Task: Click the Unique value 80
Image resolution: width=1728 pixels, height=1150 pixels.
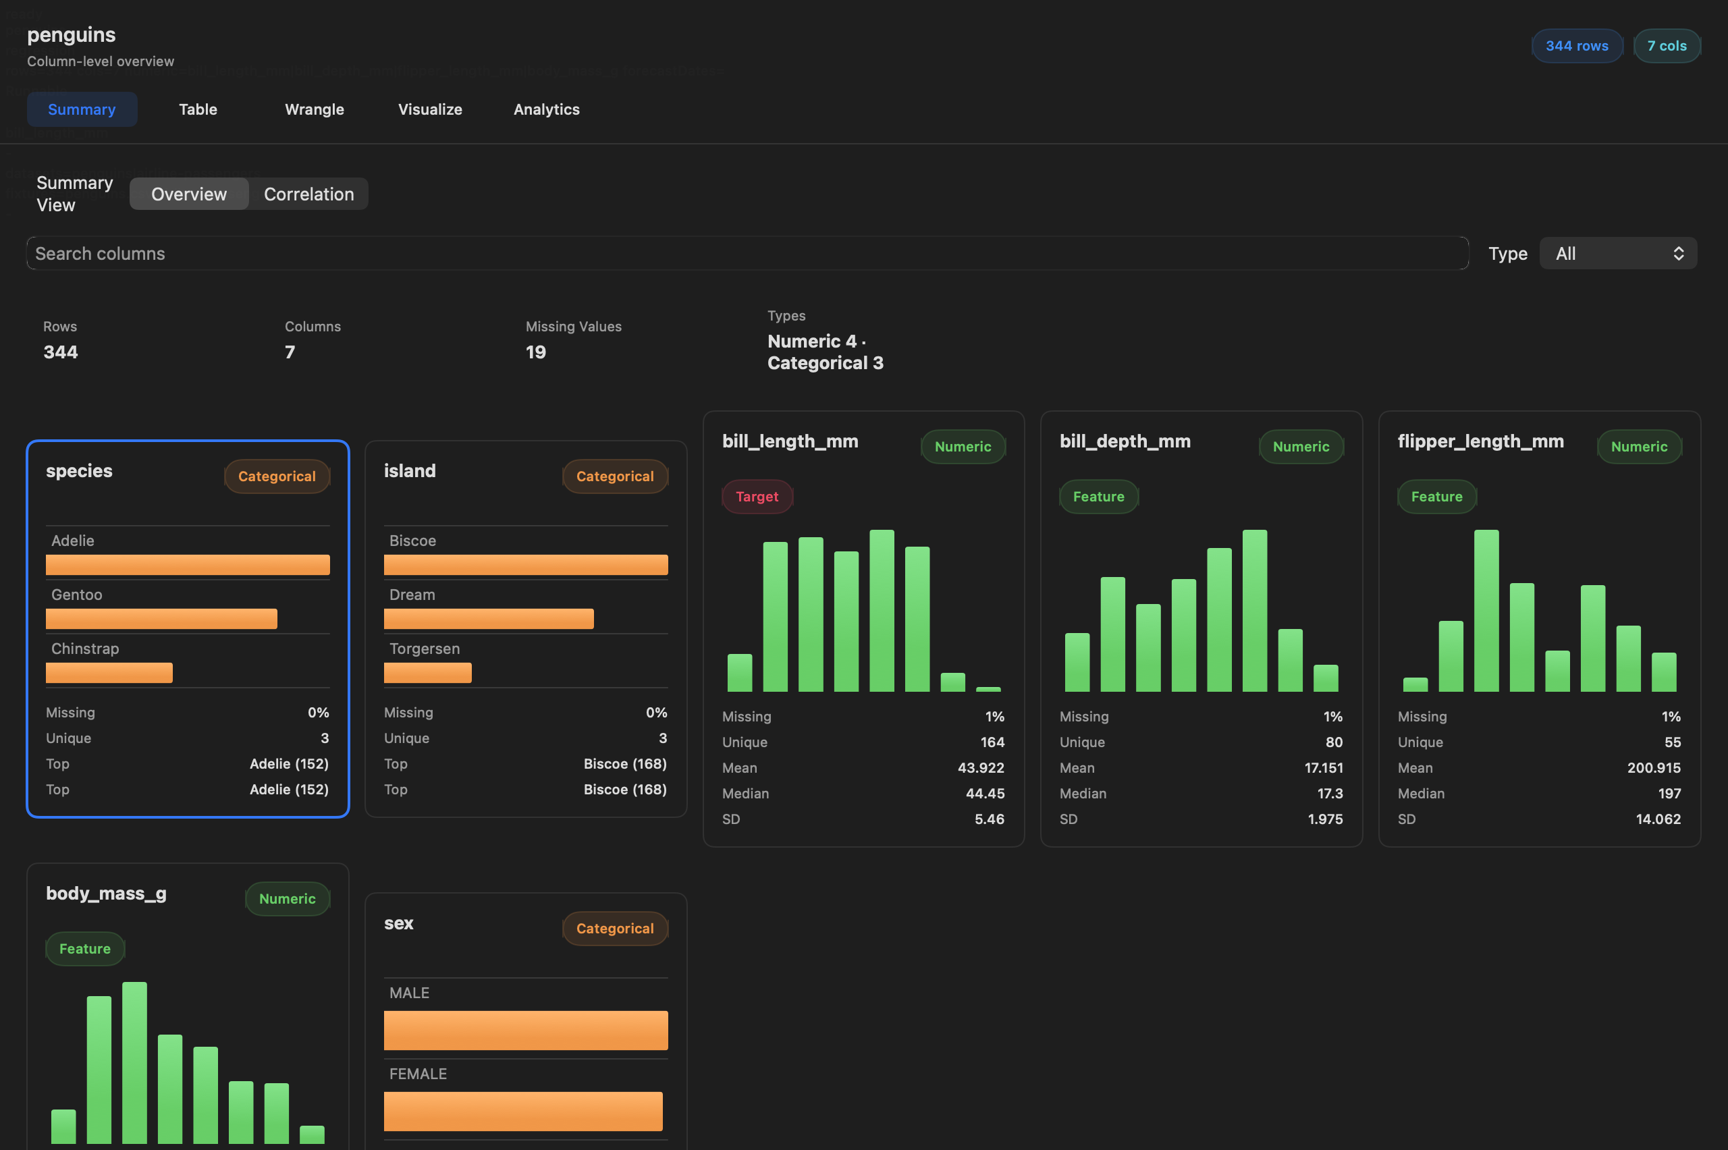Action: (1333, 742)
